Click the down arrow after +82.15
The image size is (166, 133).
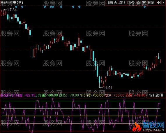(x=36, y=96)
